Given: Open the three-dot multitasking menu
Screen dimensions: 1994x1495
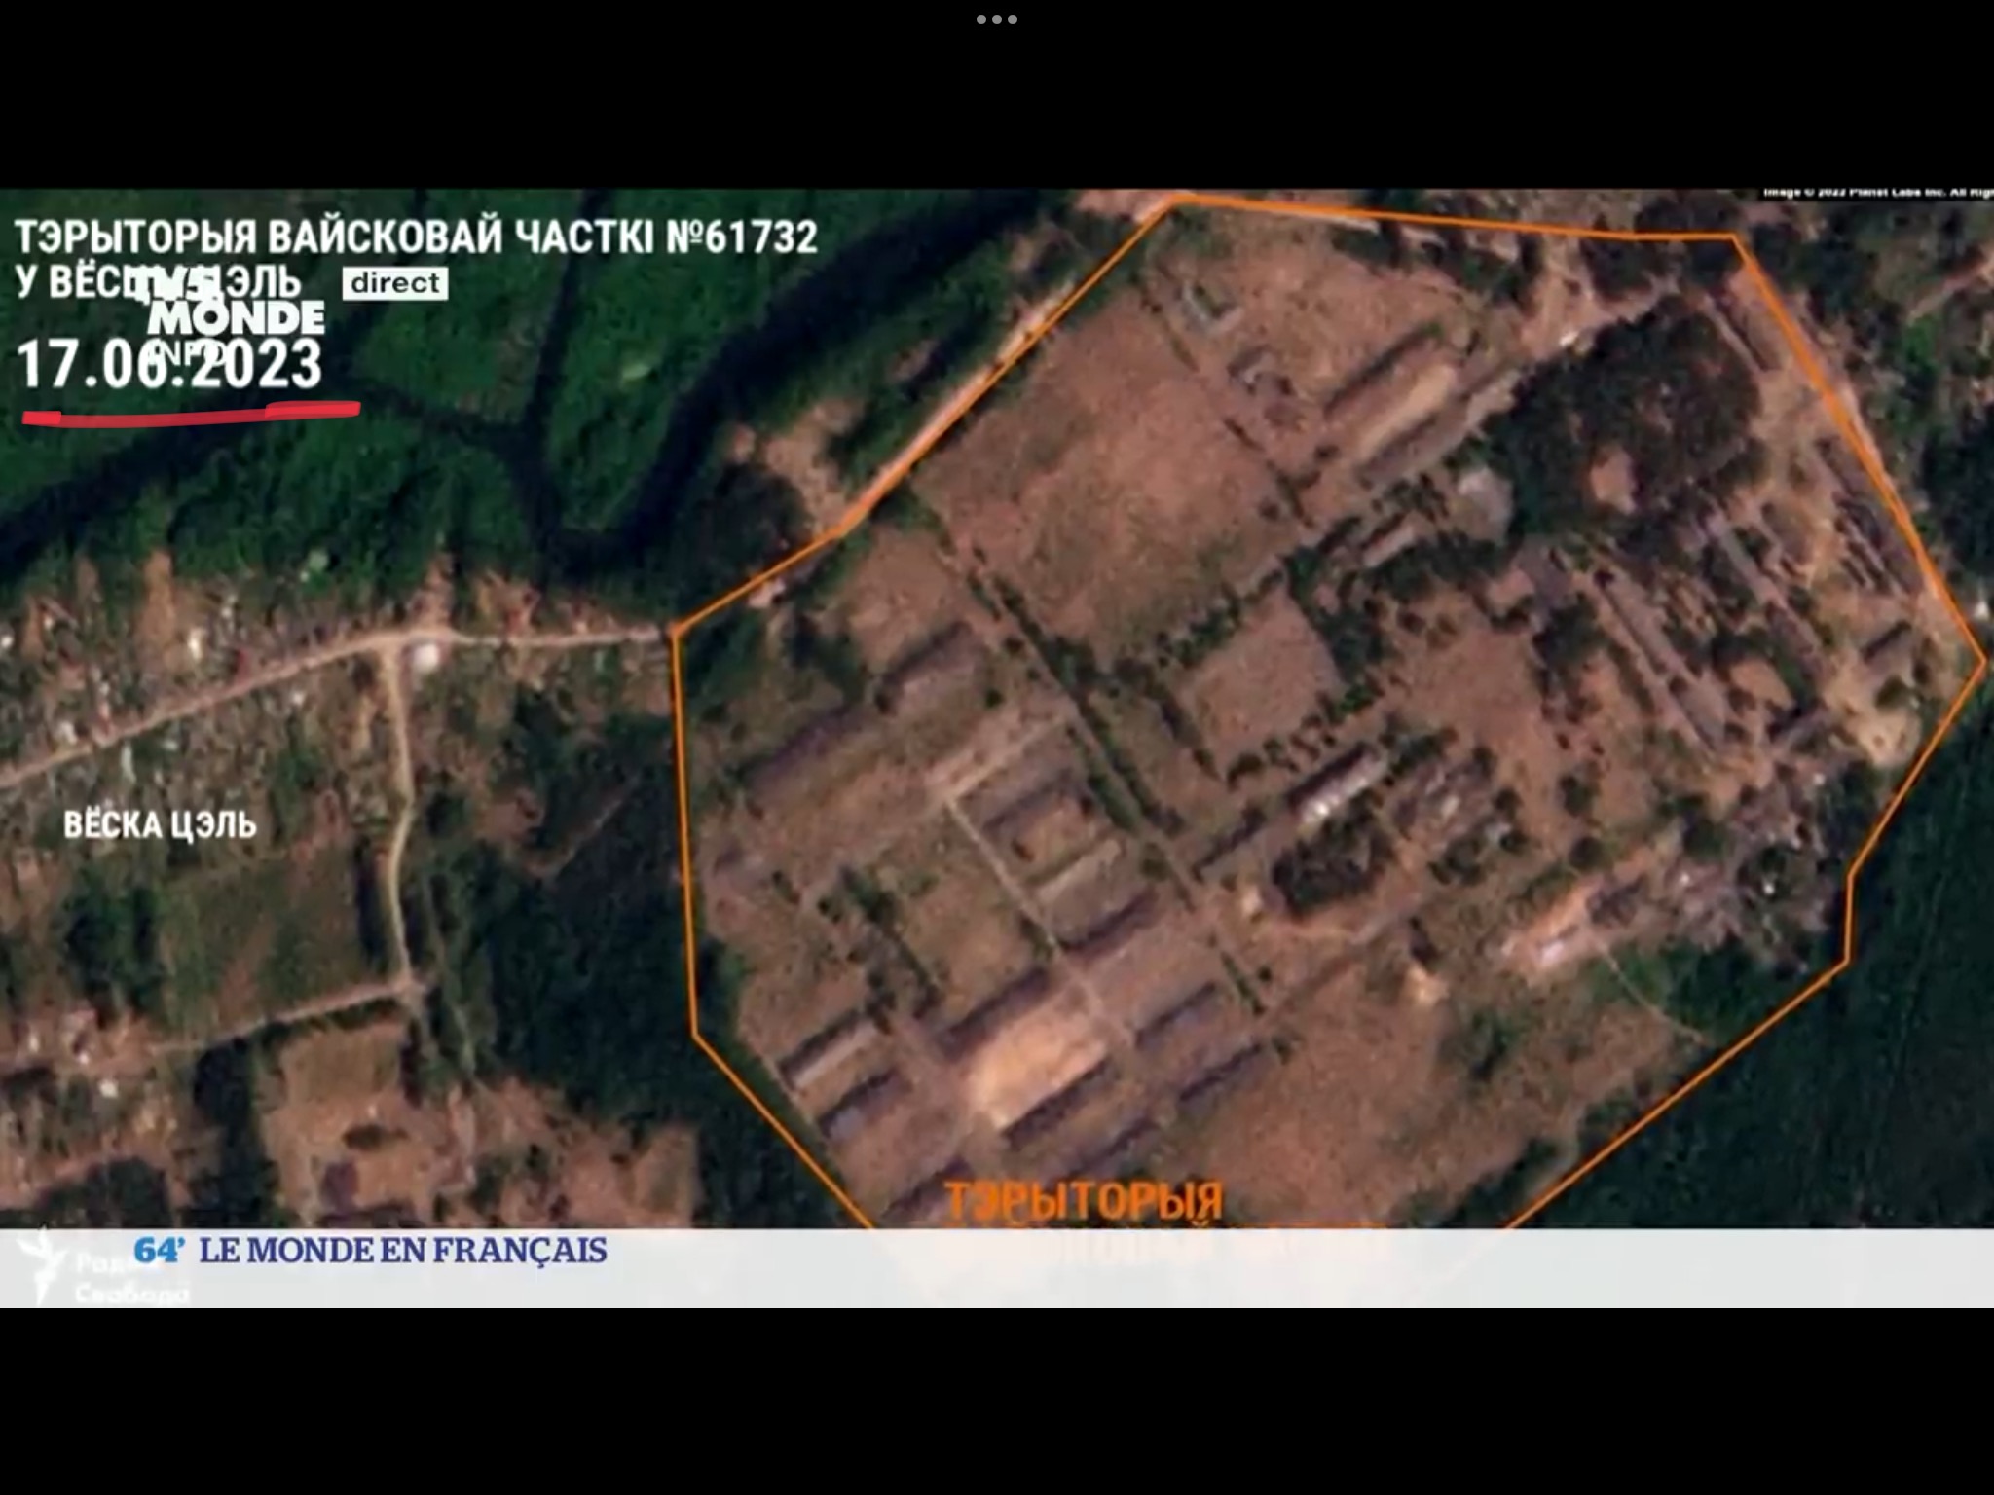Looking at the screenshot, I should pyautogui.click(x=997, y=19).
